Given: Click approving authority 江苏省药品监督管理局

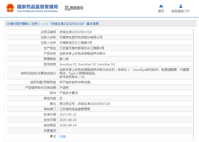Looking at the screenshot, I should [75, 109].
